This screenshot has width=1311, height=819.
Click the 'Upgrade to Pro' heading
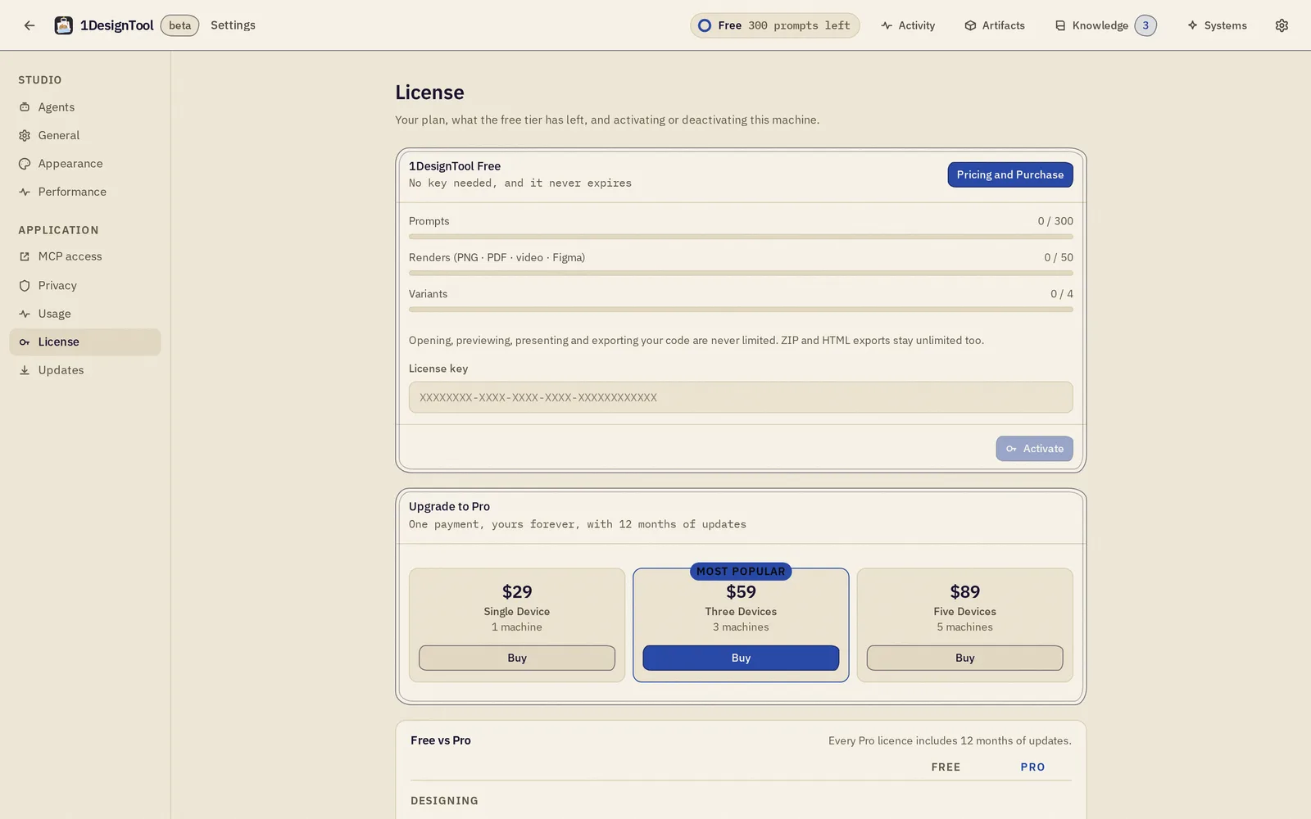tap(449, 507)
